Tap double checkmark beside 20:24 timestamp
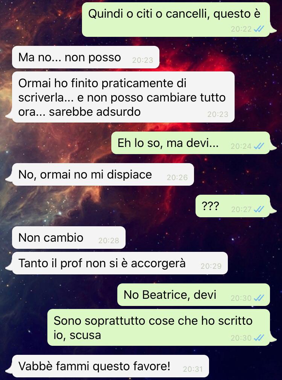Screen dimensions: 282x380 click(x=259, y=146)
